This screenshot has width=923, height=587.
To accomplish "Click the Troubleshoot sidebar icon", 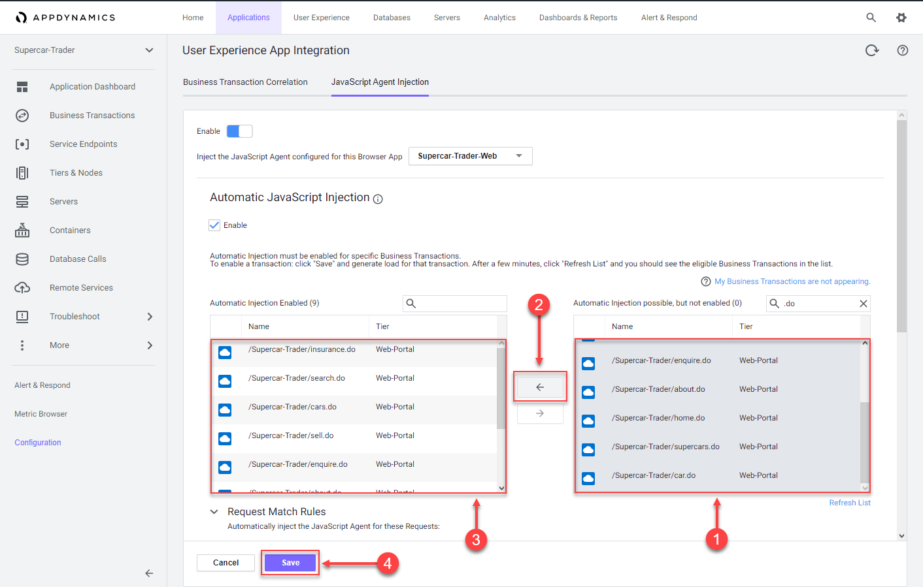I will [x=22, y=317].
